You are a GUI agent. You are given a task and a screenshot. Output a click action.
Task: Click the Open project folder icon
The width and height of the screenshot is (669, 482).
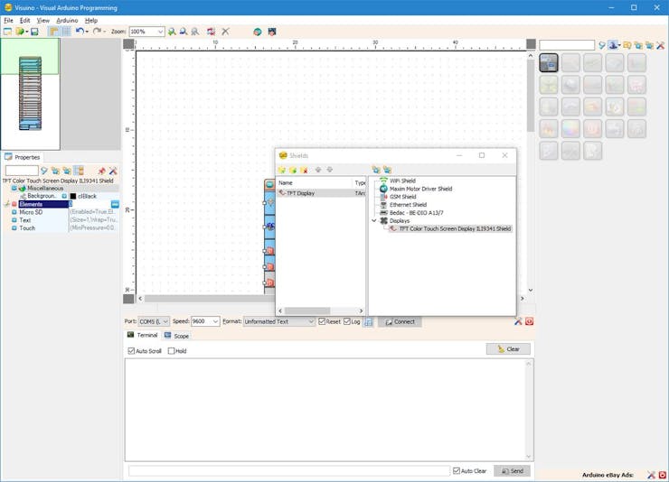[x=20, y=32]
